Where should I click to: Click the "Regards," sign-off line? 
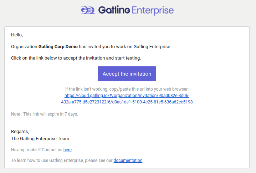coord(20,131)
